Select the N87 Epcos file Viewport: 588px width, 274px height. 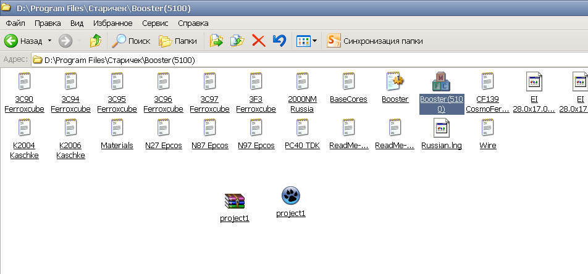coord(209,134)
